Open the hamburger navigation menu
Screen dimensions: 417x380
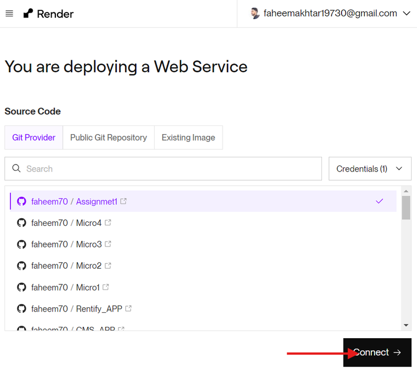pos(9,14)
